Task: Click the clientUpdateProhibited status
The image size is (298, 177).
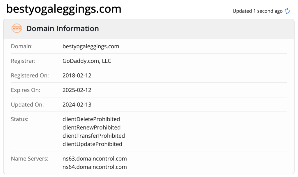Action: tap(92, 144)
